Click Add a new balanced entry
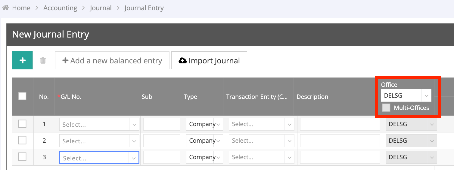 [x=112, y=60]
